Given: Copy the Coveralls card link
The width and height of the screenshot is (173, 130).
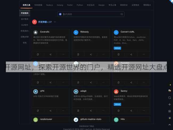Looking at the screenshot, I should [x=38, y=54].
